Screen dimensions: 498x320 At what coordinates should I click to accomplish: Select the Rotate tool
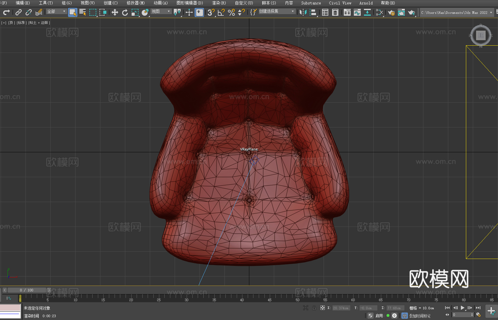coord(125,12)
